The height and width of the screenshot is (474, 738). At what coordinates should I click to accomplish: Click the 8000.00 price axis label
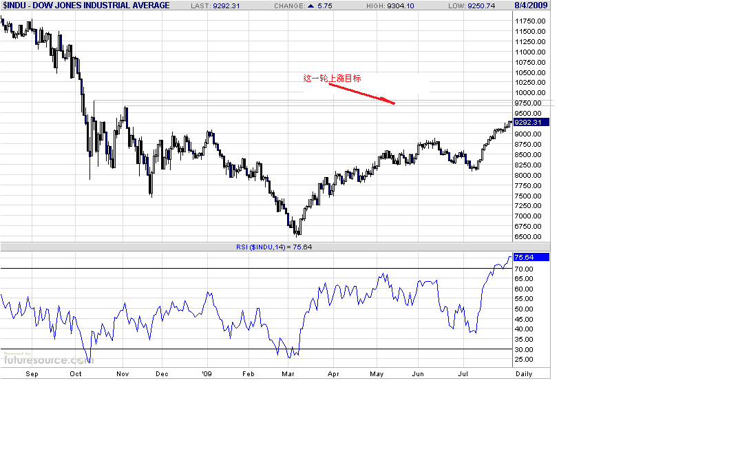coord(528,175)
